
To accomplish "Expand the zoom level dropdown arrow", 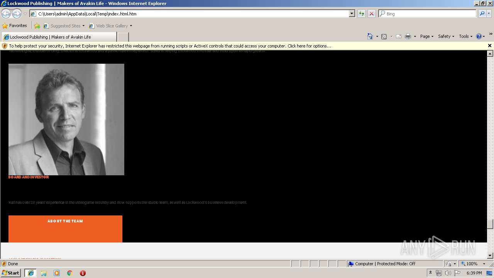I will pyautogui.click(x=484, y=264).
